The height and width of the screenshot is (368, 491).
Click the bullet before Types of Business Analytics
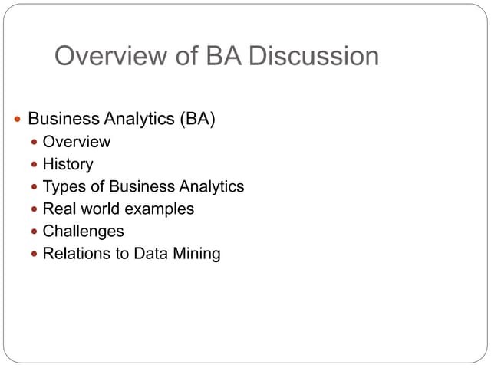pyautogui.click(x=33, y=187)
